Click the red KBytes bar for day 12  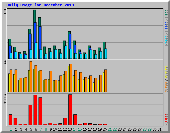point(65,121)
